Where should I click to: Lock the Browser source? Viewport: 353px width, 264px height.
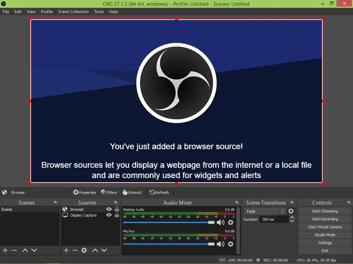[x=117, y=209]
